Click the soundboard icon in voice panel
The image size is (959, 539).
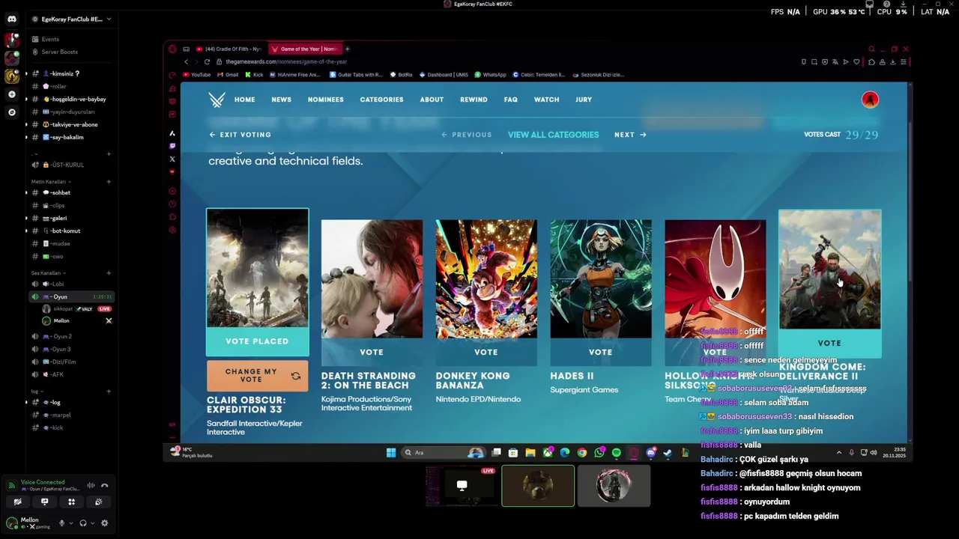98,502
